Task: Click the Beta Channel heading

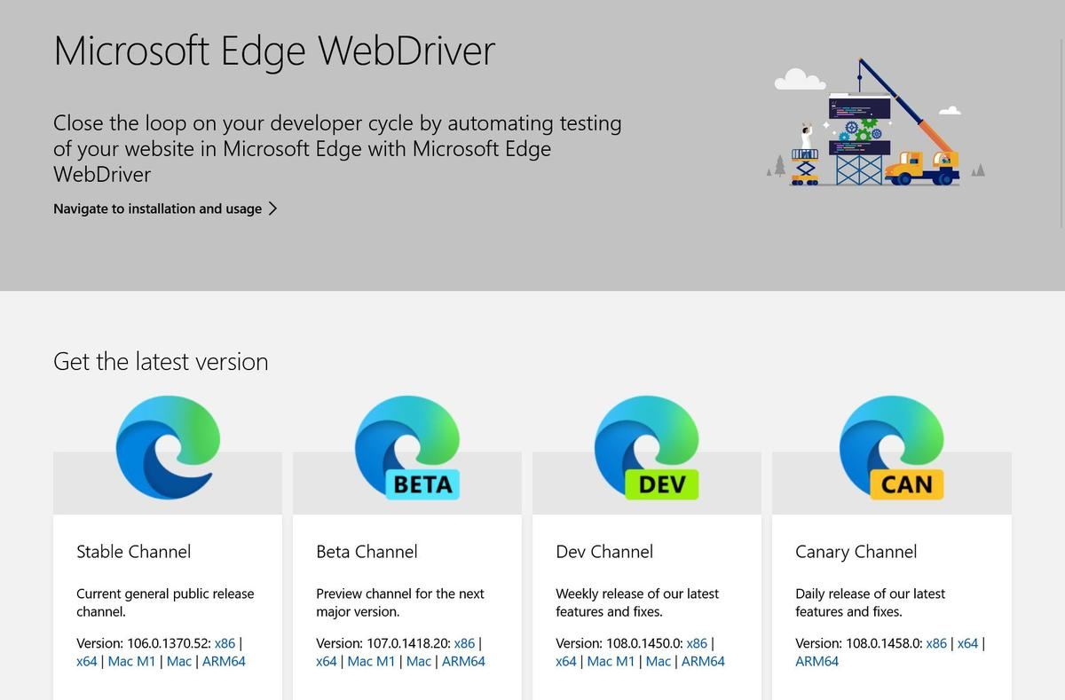Action: pos(367,552)
